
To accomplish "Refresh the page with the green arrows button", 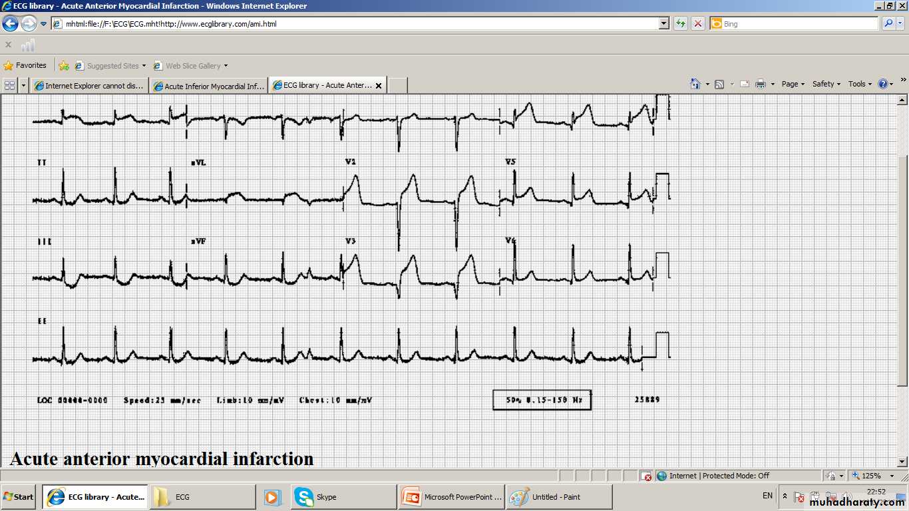I will 680,24.
